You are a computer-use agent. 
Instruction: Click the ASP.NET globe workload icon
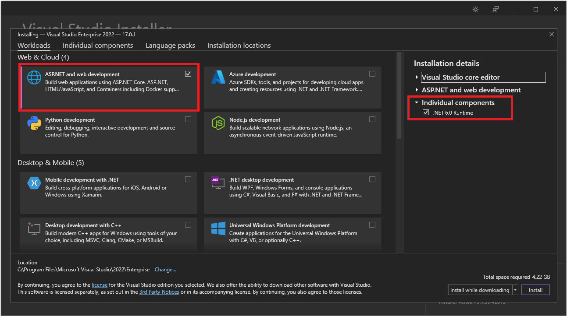click(x=34, y=78)
